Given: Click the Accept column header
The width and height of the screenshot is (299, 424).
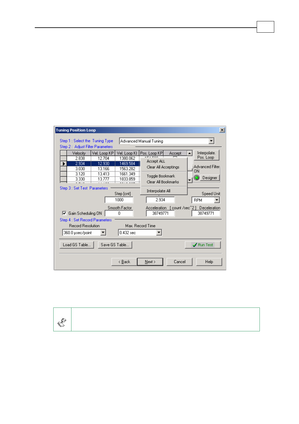Looking at the screenshot, I should click(175, 153).
